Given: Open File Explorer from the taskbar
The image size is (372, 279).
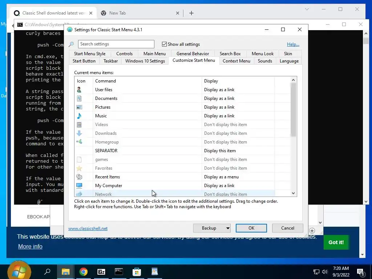Looking at the screenshot, I should pyautogui.click(x=65, y=271).
